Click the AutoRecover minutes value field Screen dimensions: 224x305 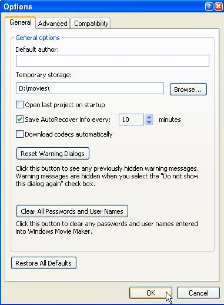(131, 120)
